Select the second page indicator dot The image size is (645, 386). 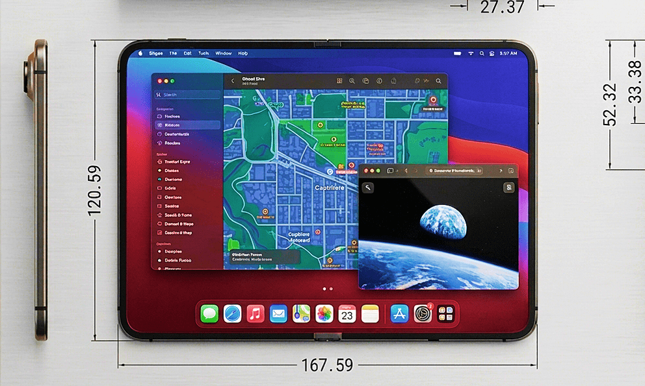[332, 289]
